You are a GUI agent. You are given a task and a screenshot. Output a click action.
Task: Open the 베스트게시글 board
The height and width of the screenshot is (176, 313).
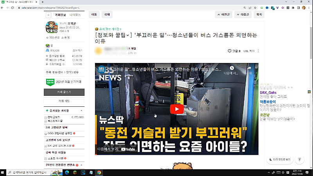55,121
